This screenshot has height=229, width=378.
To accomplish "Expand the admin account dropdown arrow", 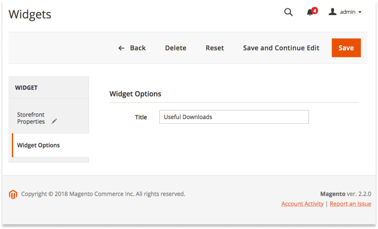I will click(360, 12).
